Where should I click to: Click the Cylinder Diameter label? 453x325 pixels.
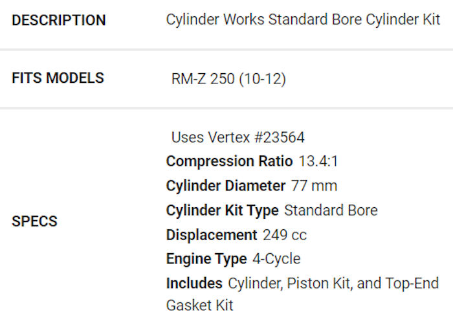(x=225, y=186)
